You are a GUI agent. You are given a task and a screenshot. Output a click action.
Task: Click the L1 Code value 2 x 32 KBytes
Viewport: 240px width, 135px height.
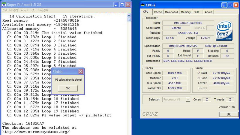221,78
